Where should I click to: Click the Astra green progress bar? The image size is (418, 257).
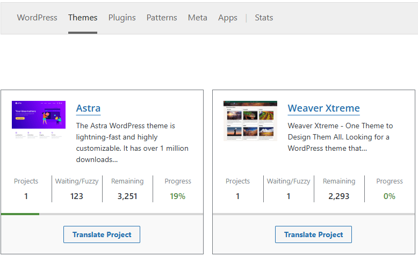(20, 214)
